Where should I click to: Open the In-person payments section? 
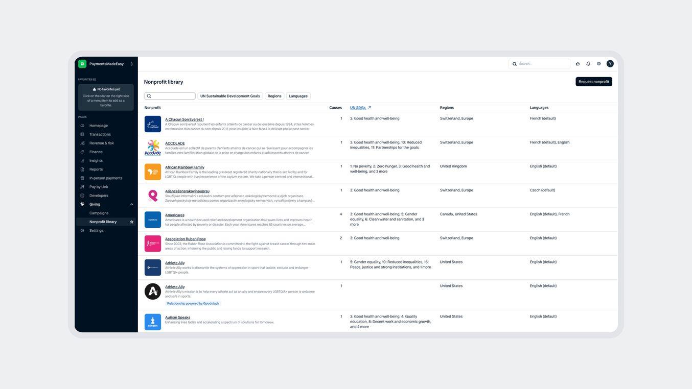tap(81, 177)
